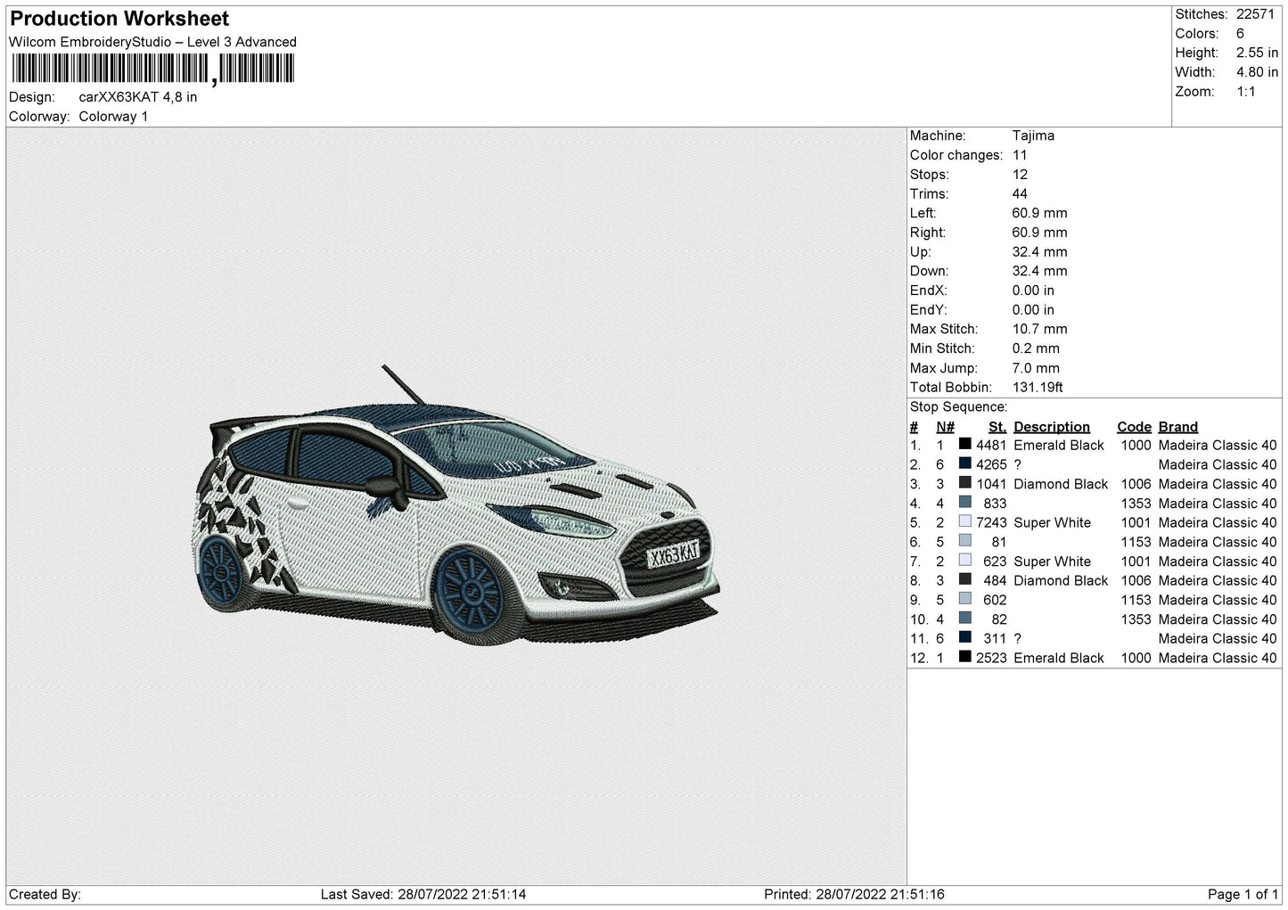Click code '1353' in stop row 4
Viewport: 1288px width, 910px height.
[x=1136, y=504]
